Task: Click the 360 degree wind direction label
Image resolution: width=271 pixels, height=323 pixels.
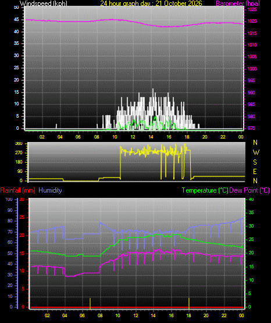Action: click(19, 144)
